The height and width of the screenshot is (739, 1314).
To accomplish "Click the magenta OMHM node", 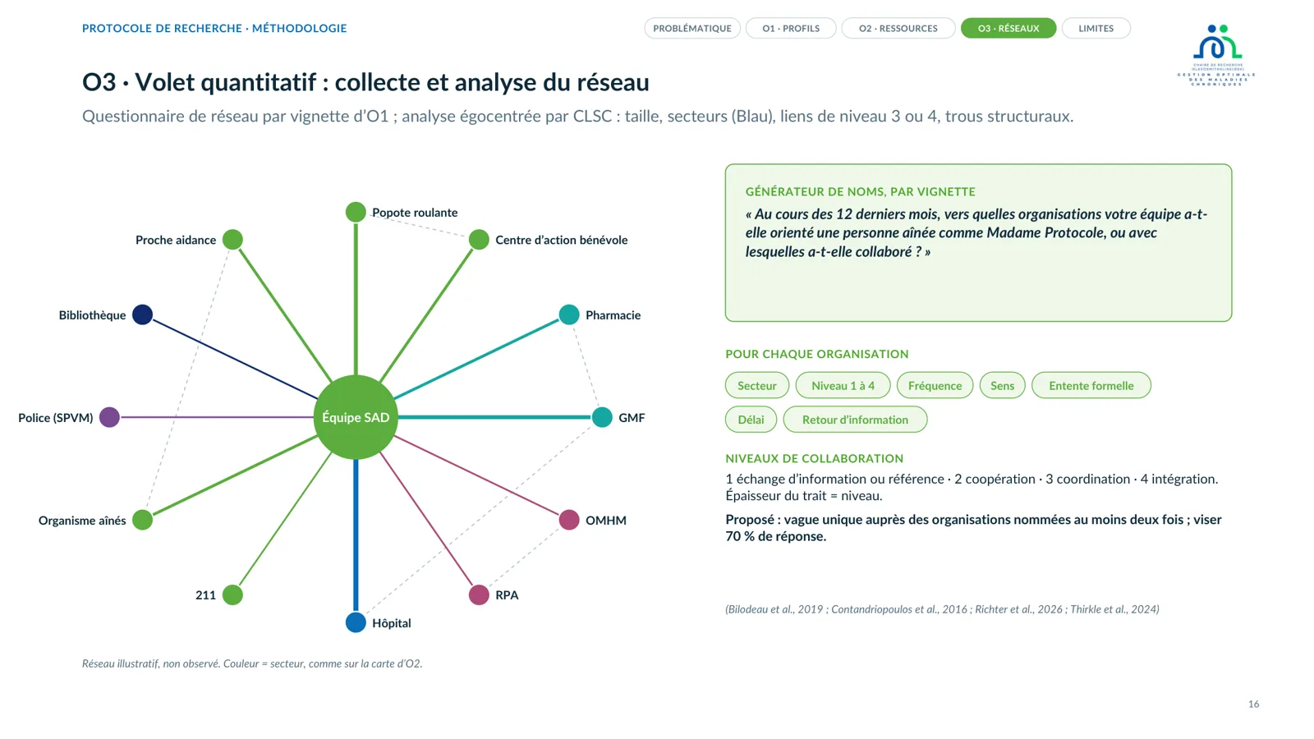I will tap(569, 520).
